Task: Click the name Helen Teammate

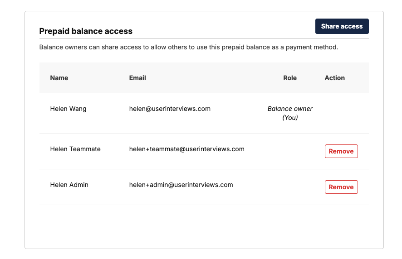Action: 75,149
